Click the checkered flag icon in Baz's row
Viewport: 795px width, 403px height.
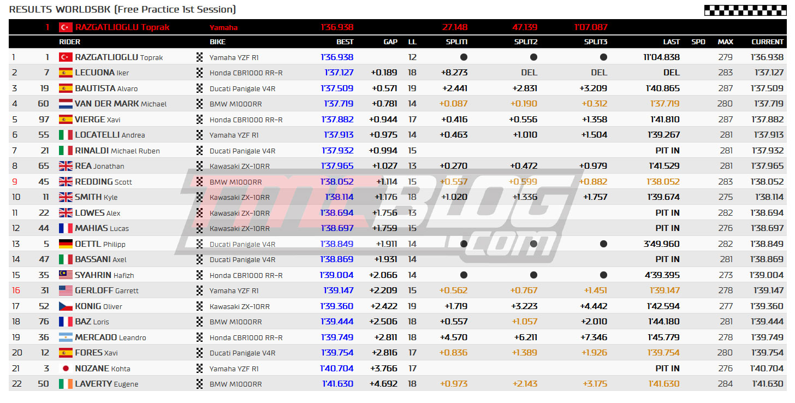pos(199,322)
